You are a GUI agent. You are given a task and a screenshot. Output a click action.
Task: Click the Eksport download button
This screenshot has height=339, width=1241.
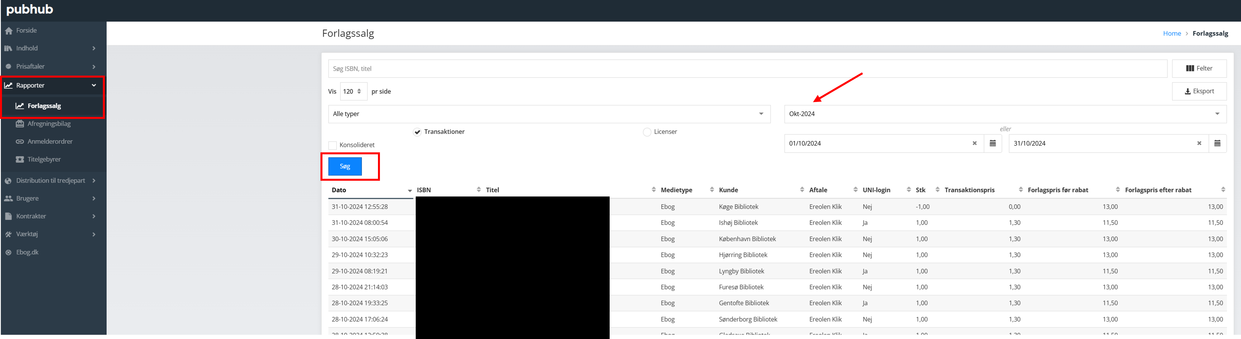click(x=1199, y=91)
